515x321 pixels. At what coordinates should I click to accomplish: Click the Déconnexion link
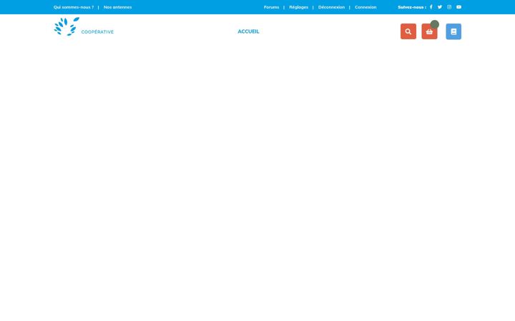331,7
